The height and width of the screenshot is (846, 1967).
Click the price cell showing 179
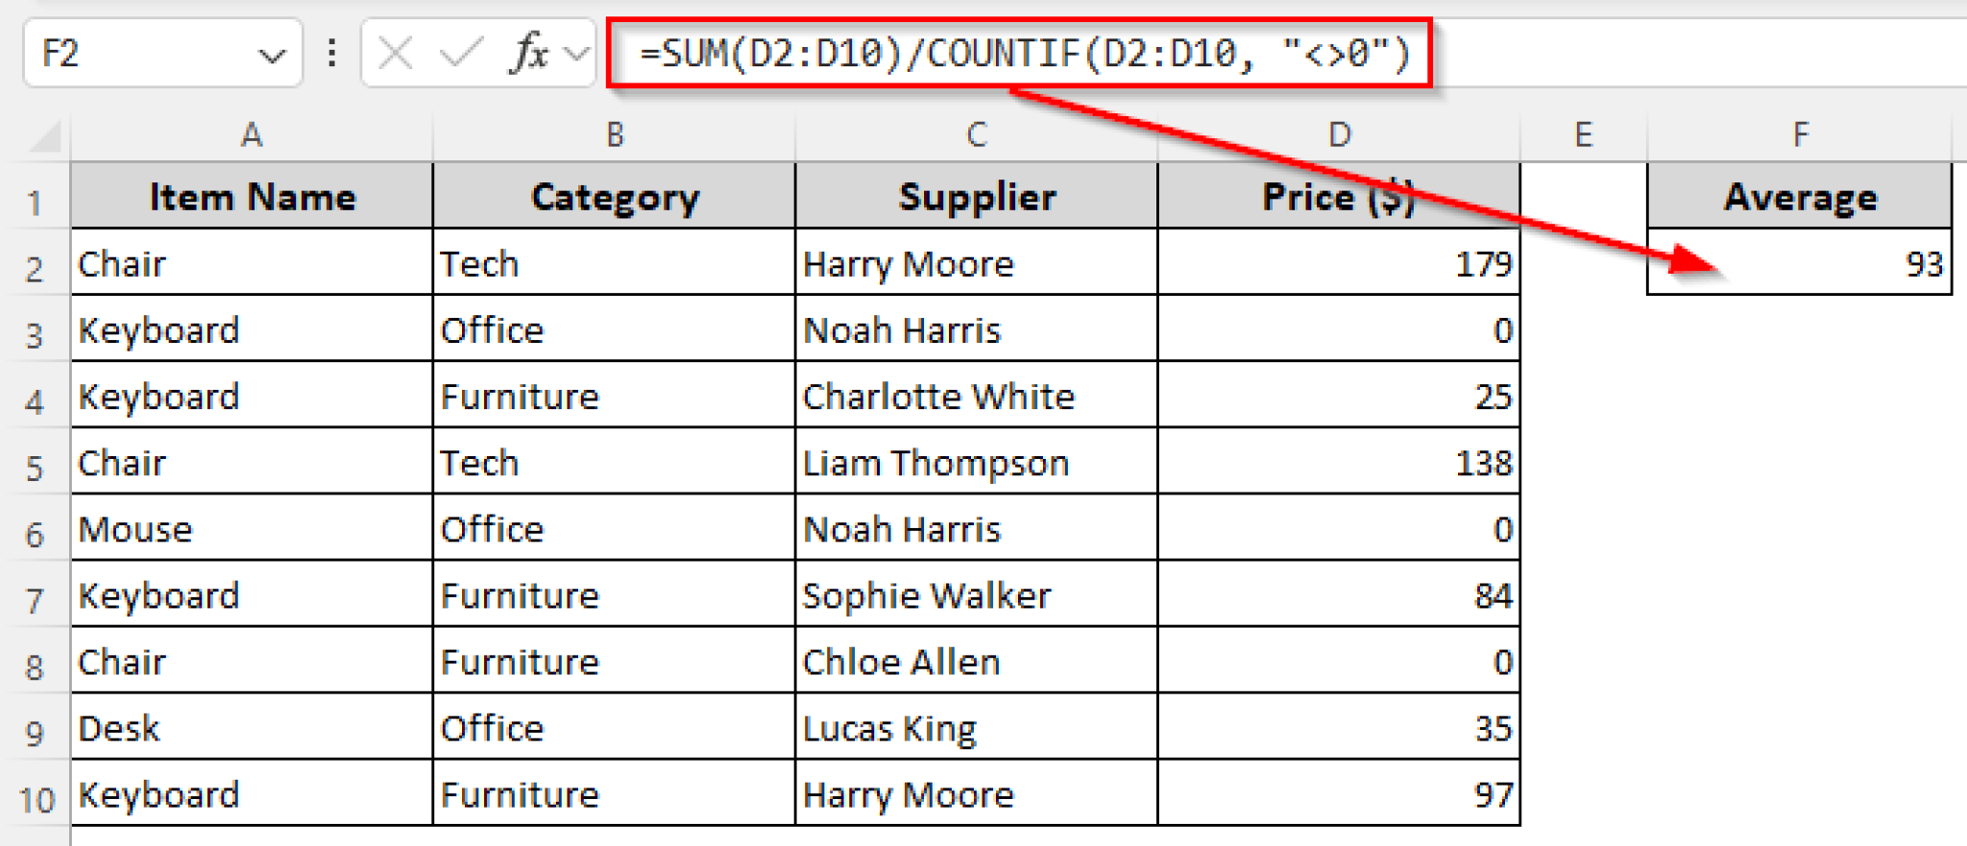tap(1339, 263)
